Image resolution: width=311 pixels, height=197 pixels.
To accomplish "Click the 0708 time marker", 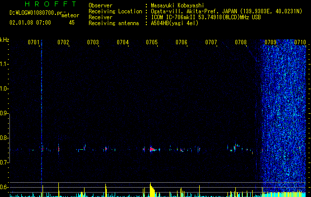I will 241,42.
